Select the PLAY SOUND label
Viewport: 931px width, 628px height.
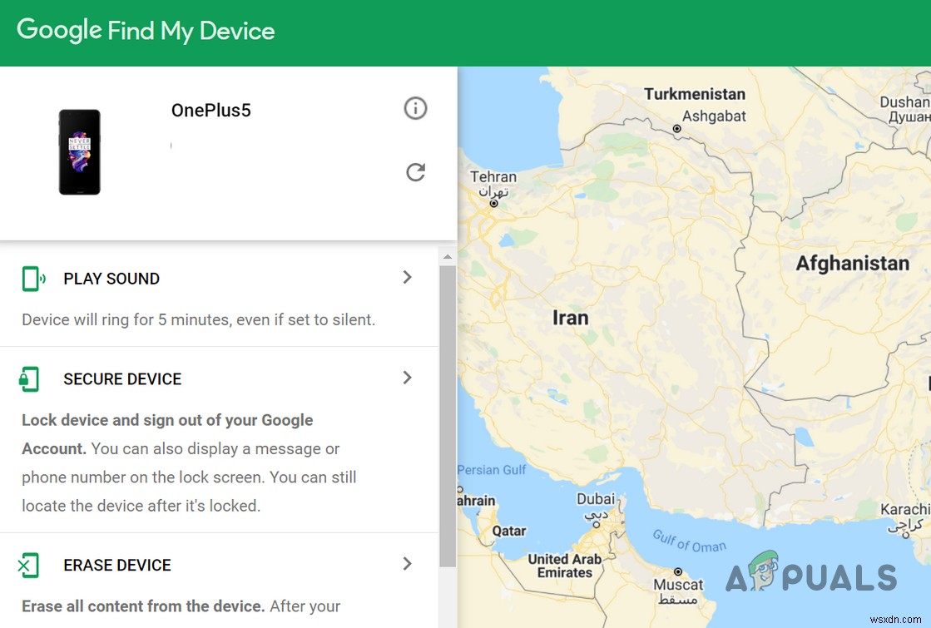(111, 279)
